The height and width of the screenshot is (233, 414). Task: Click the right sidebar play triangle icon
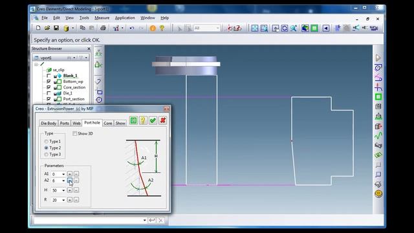tap(378, 58)
